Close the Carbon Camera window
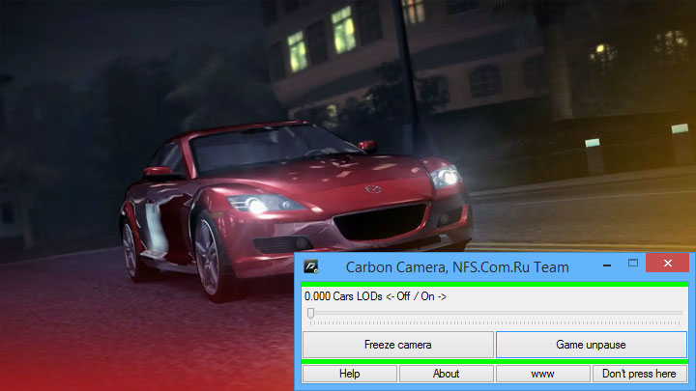 pos(668,263)
